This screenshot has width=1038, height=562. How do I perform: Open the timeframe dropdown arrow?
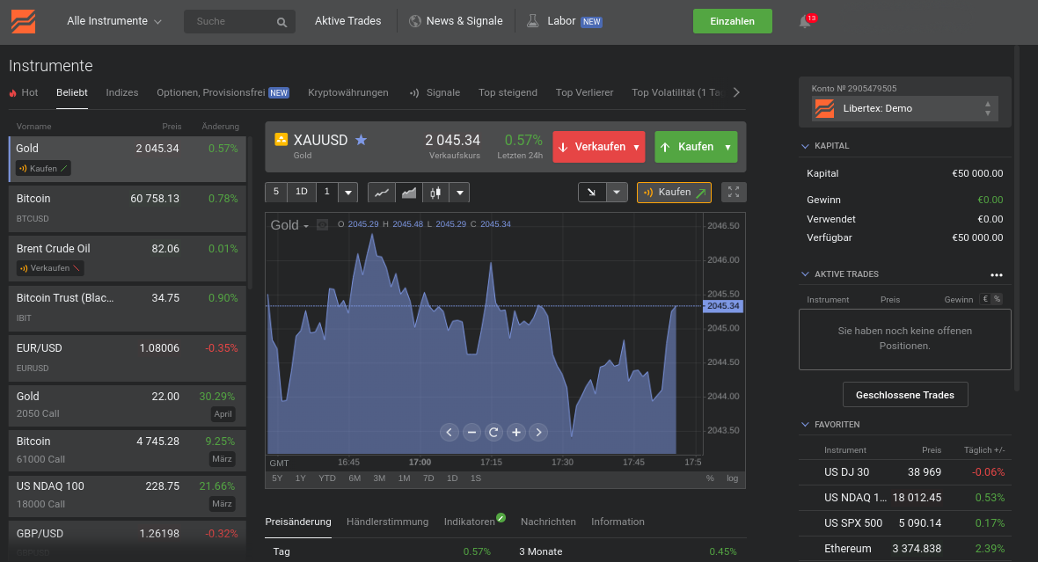click(x=348, y=193)
